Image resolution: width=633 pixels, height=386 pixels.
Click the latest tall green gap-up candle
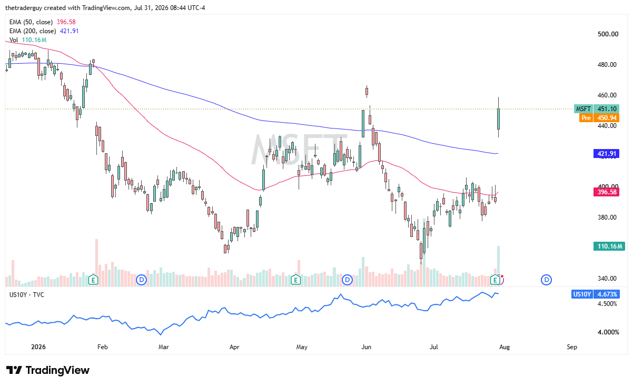pos(498,118)
